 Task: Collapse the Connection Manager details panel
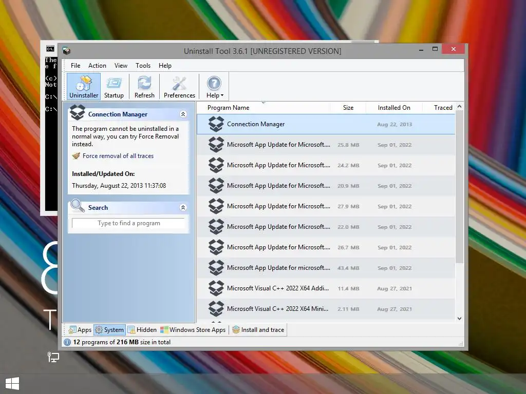(183, 114)
